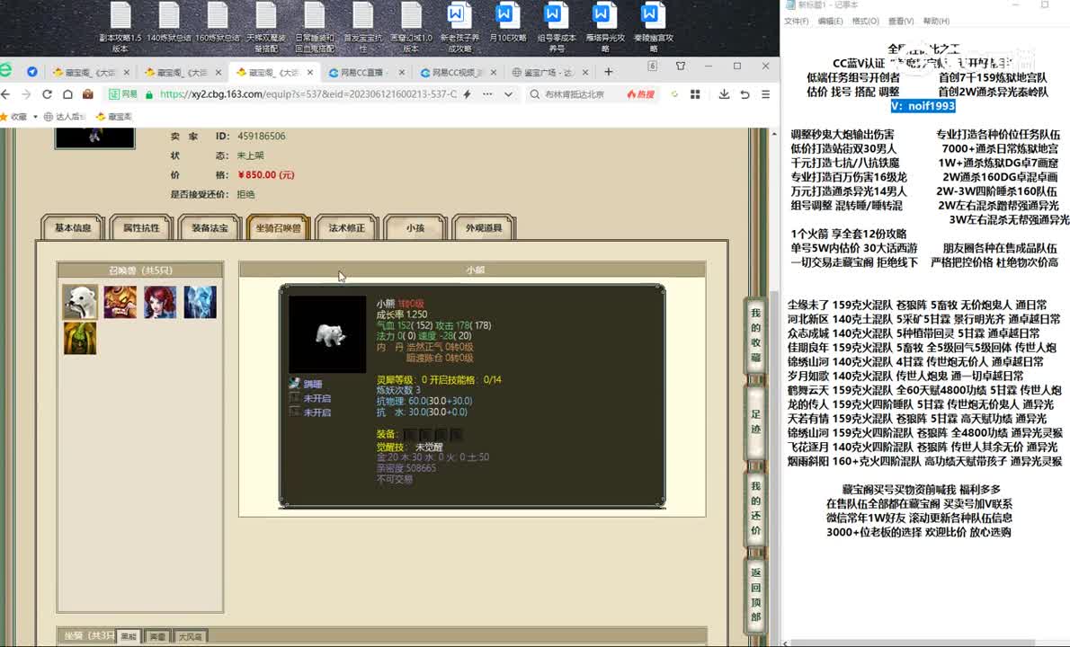Select desktop document 秦陵幽宫攻略

click(653, 27)
